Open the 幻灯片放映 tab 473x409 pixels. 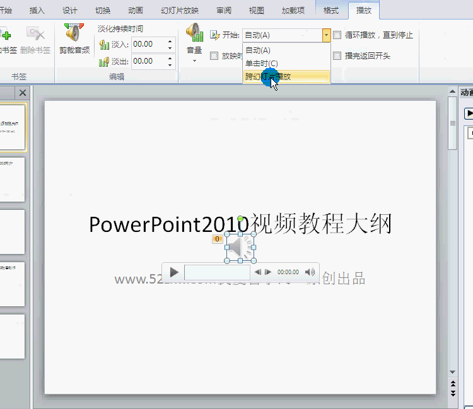point(180,11)
